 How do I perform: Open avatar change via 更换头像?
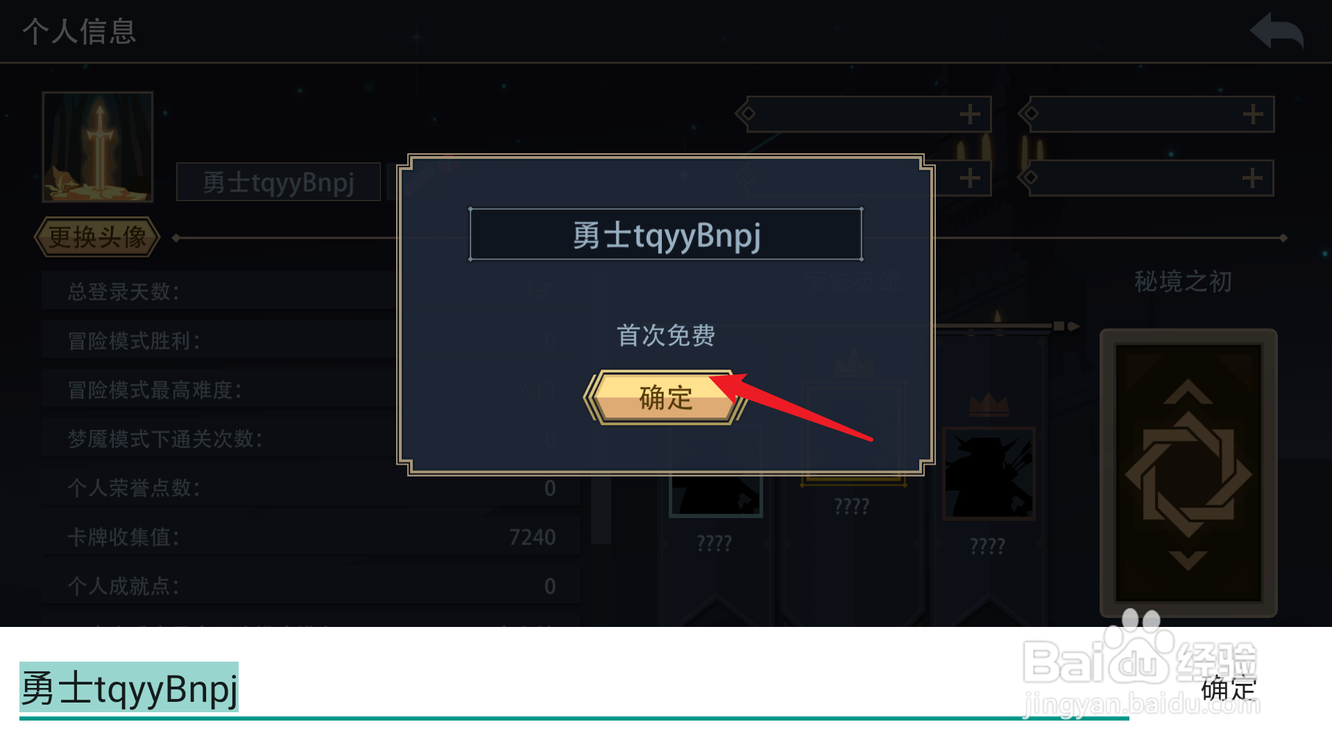click(x=97, y=237)
